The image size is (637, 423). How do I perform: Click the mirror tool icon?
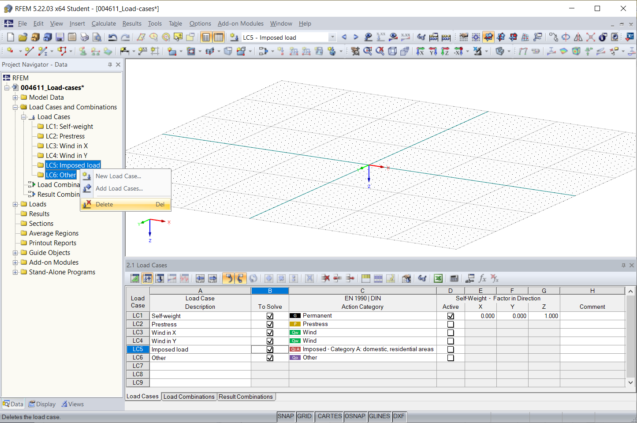tap(578, 37)
